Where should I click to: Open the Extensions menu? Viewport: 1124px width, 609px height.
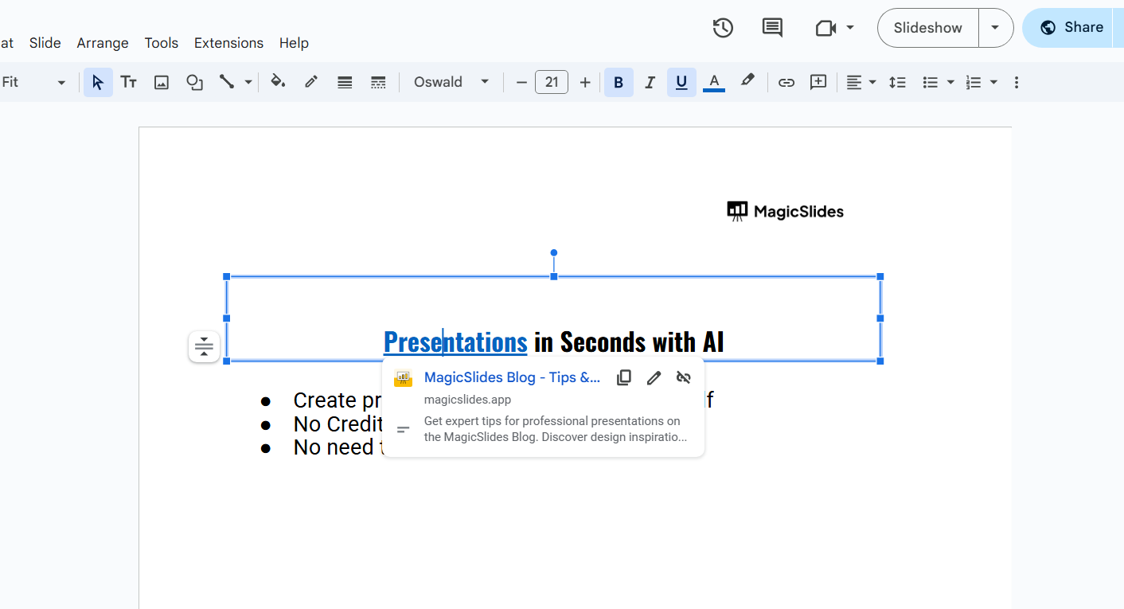coord(228,43)
